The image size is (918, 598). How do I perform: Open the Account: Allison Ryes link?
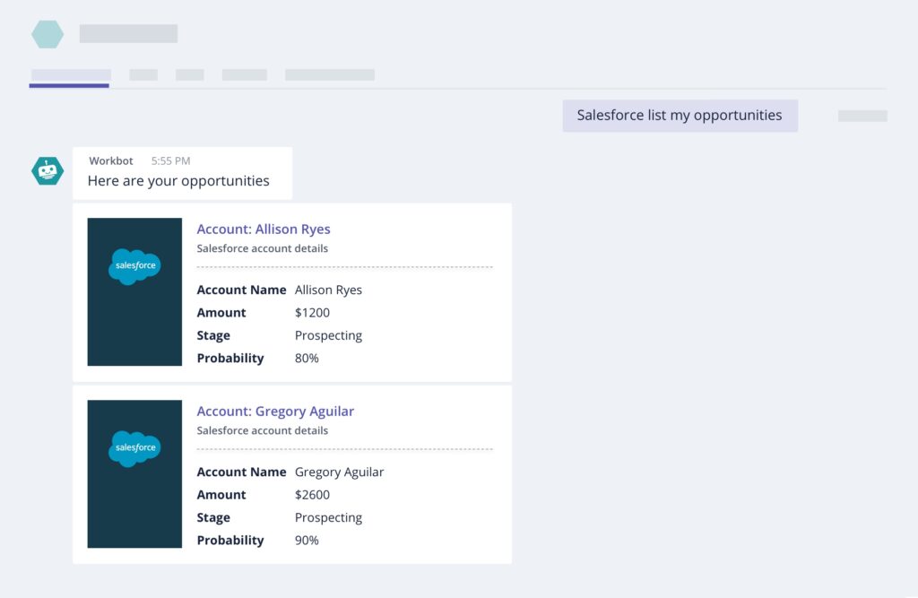(x=263, y=229)
